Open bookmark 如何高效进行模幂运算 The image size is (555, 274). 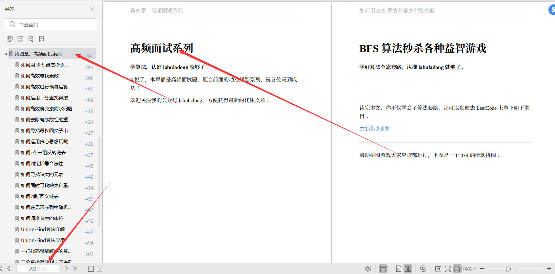click(x=44, y=87)
